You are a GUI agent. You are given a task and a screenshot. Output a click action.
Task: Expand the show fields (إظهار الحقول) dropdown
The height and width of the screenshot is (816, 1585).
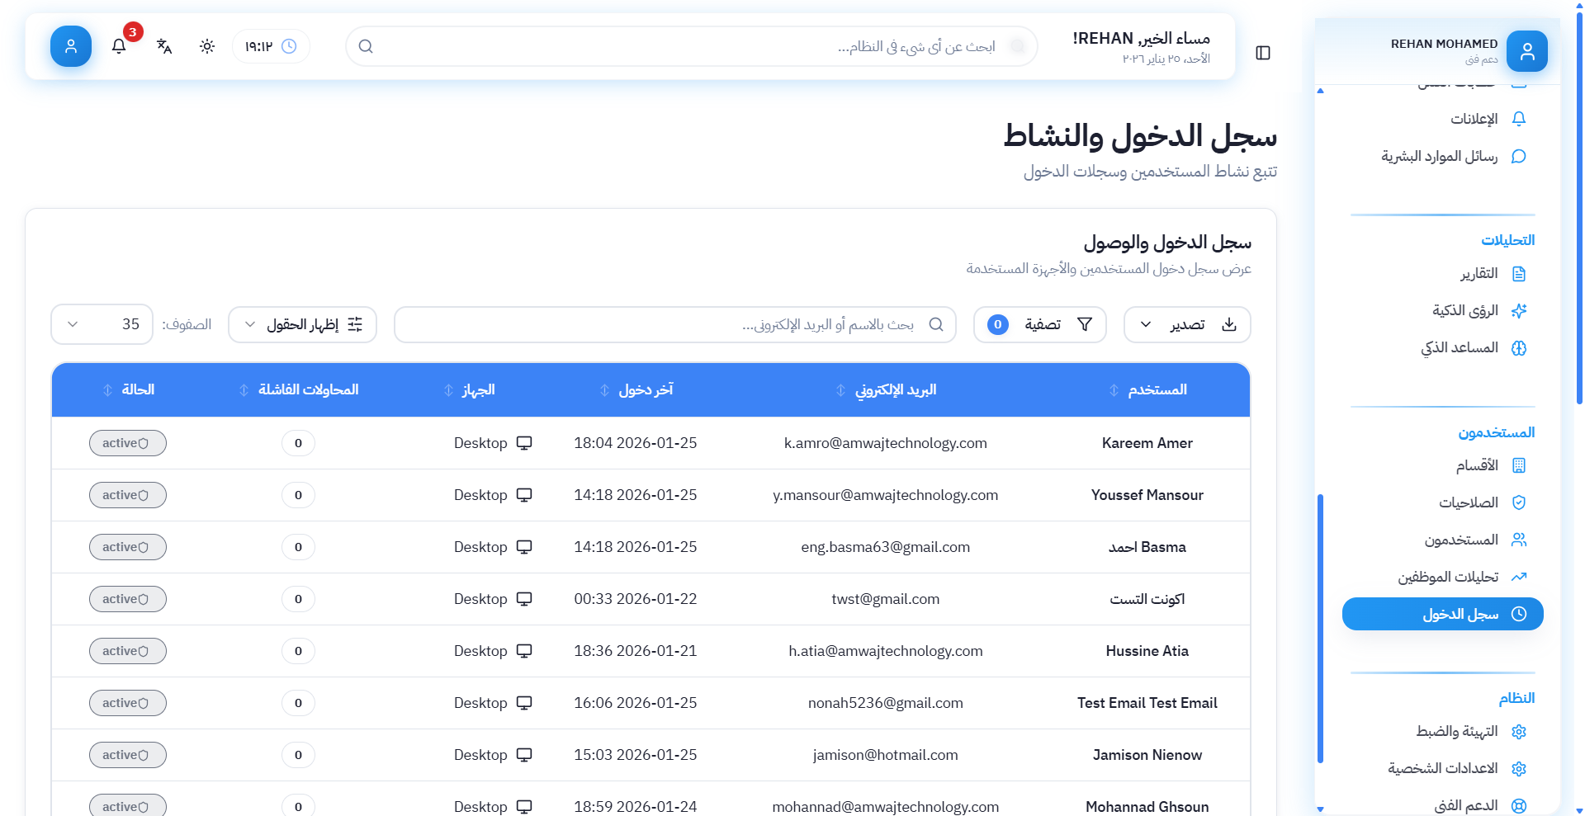302,324
